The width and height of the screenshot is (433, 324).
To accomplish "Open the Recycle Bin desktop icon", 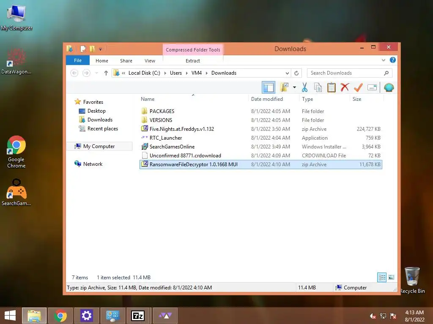I will pyautogui.click(x=412, y=280).
